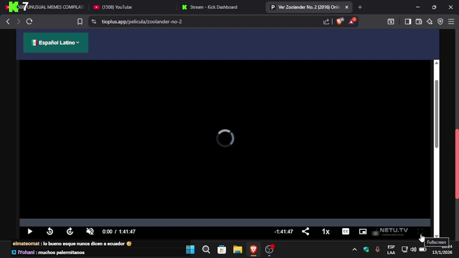This screenshot has width=459, height=258.
Task: Open Brave Shields panel
Action: pos(339,21)
